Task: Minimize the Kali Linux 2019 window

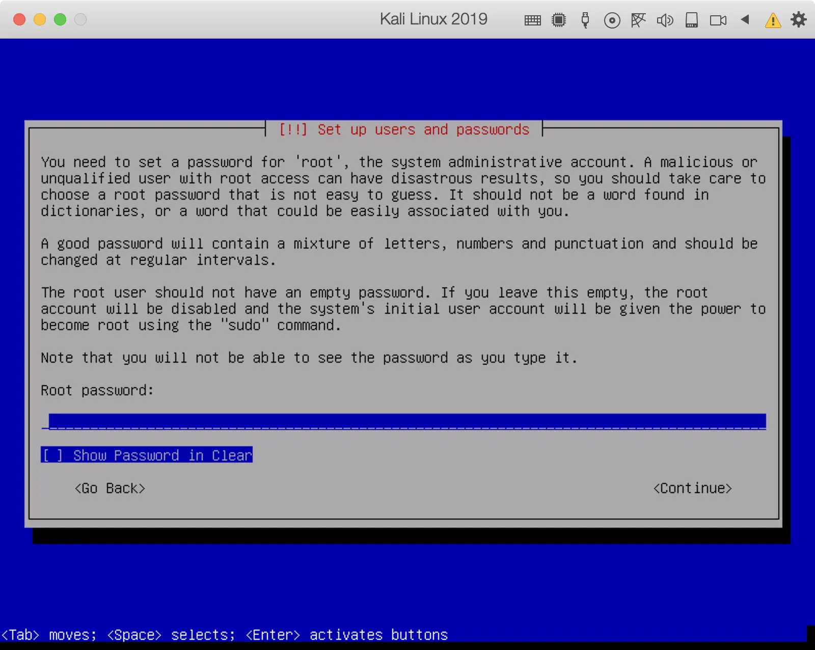Action: (40, 19)
